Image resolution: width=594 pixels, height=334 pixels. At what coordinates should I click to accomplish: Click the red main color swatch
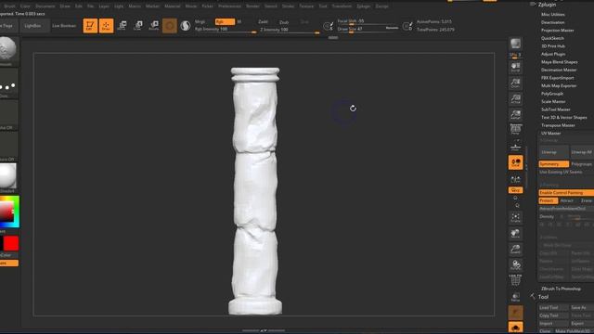click(11, 243)
